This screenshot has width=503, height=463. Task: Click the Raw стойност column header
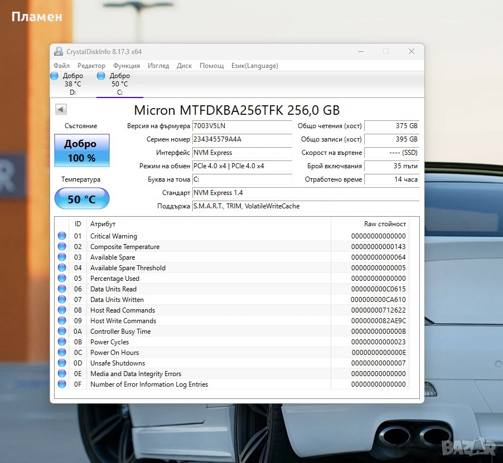click(x=384, y=224)
